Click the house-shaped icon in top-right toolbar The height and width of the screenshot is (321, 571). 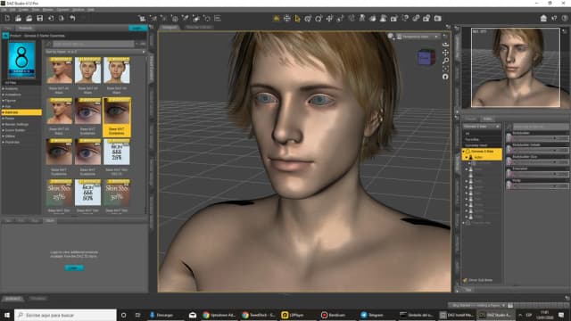point(543,18)
